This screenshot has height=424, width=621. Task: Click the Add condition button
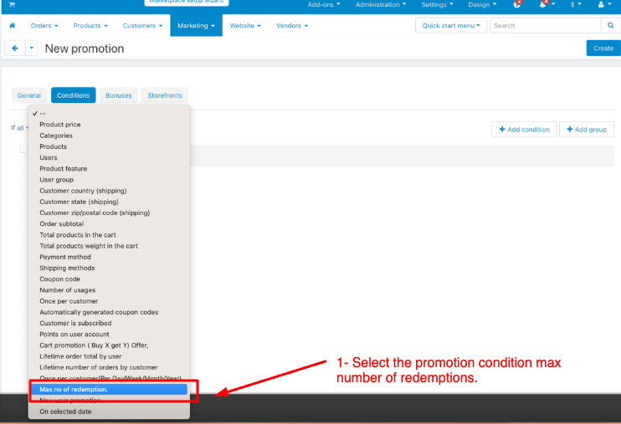[525, 130]
